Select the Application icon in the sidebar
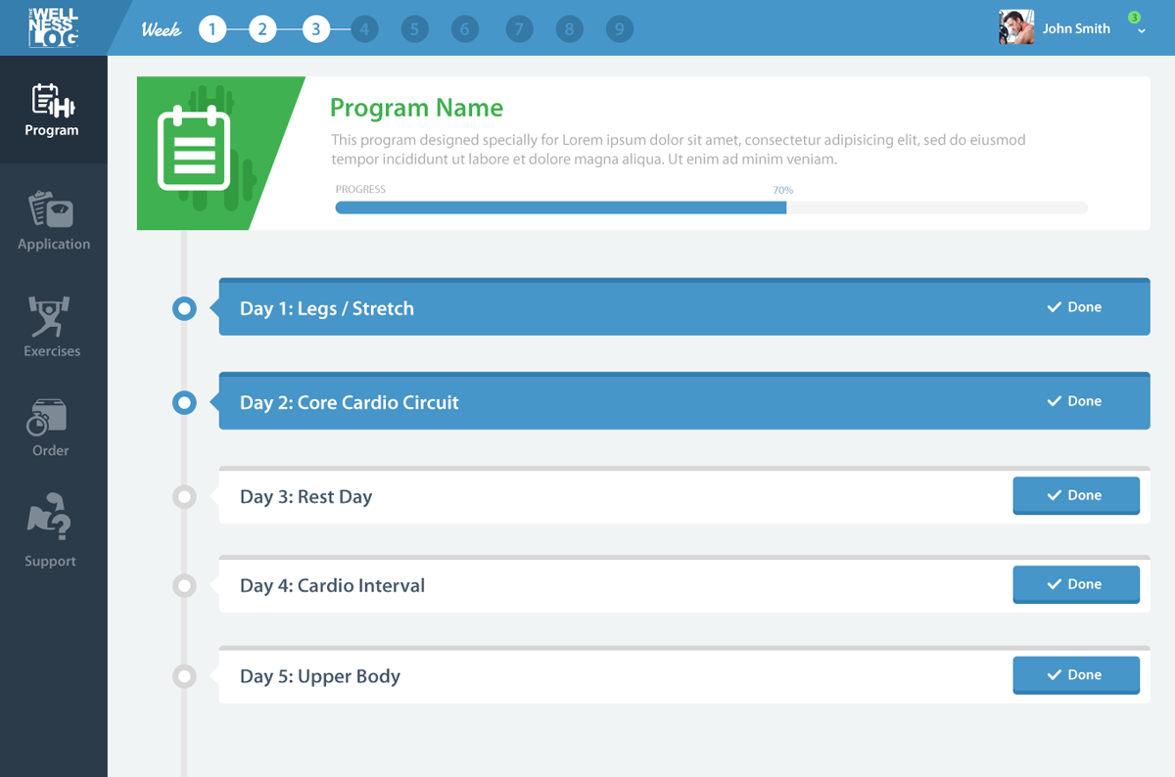This screenshot has height=777, width=1175. coord(52,217)
